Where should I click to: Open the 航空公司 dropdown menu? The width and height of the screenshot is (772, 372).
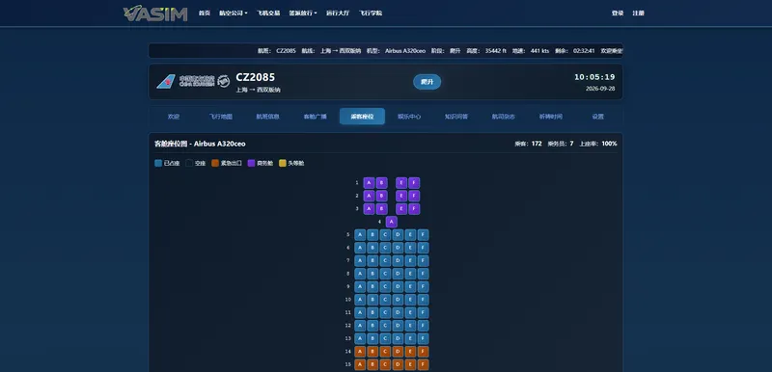pyautogui.click(x=233, y=13)
